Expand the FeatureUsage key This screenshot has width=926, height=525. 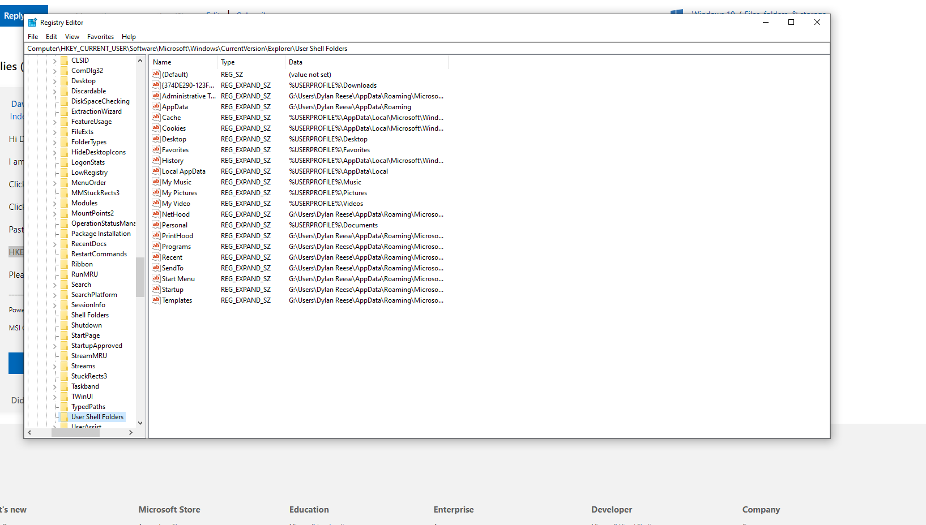pyautogui.click(x=55, y=122)
